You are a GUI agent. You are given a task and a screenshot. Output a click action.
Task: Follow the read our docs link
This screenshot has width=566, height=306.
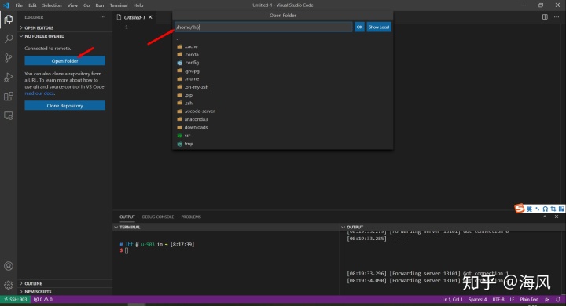tap(39, 93)
